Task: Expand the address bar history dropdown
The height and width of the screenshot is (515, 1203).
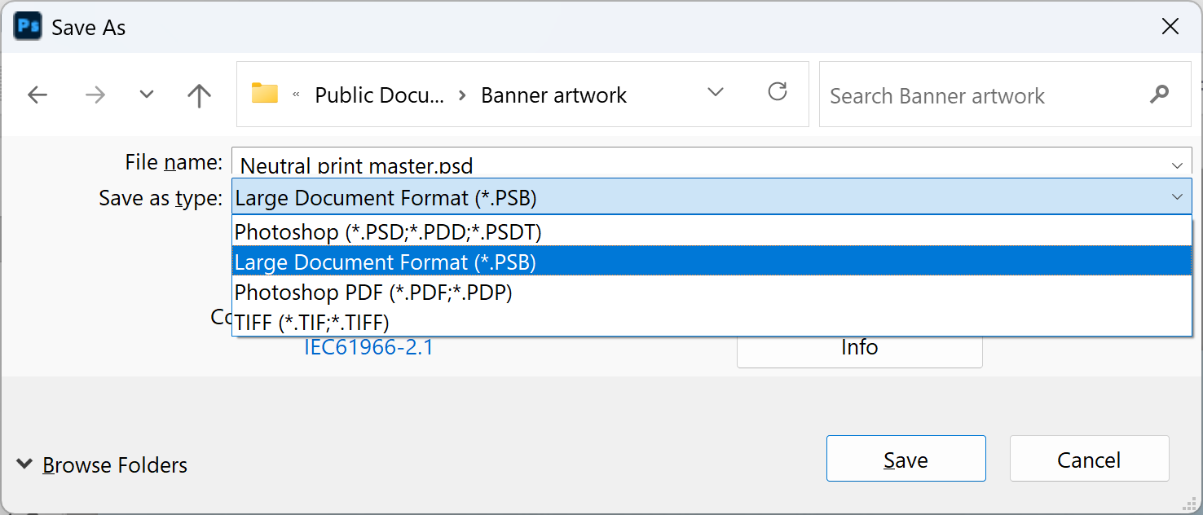Action: coord(716,92)
